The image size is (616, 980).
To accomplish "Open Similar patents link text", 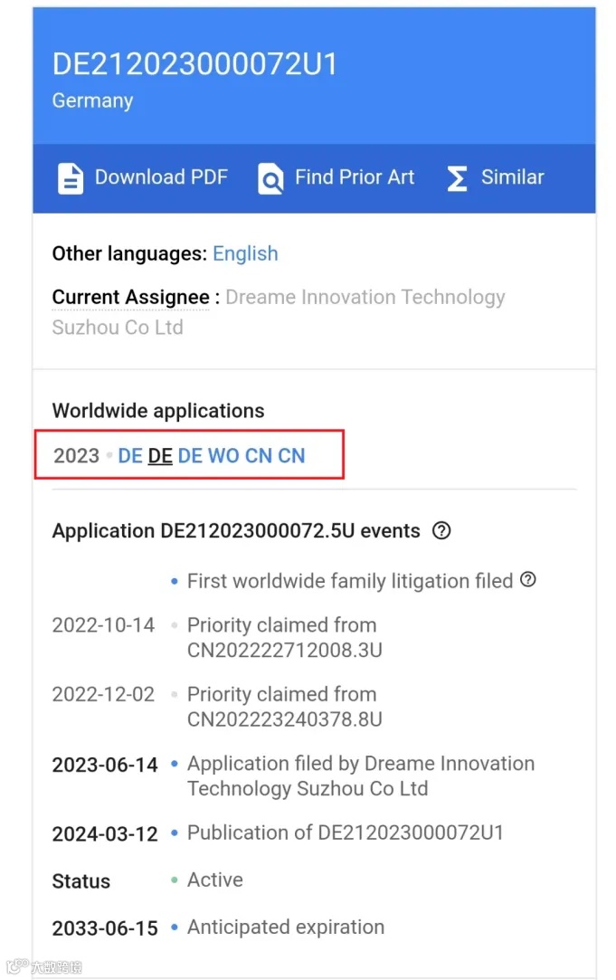I will (x=512, y=176).
